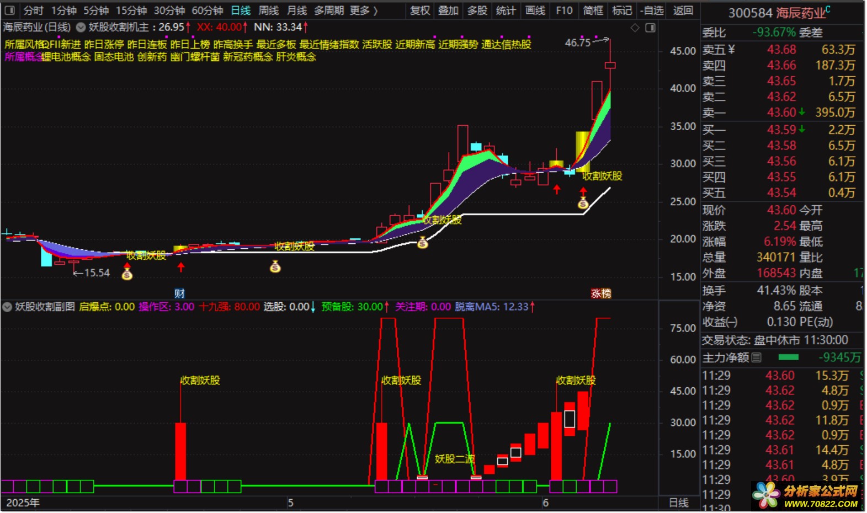Open the 财 info marker

pyautogui.click(x=179, y=293)
